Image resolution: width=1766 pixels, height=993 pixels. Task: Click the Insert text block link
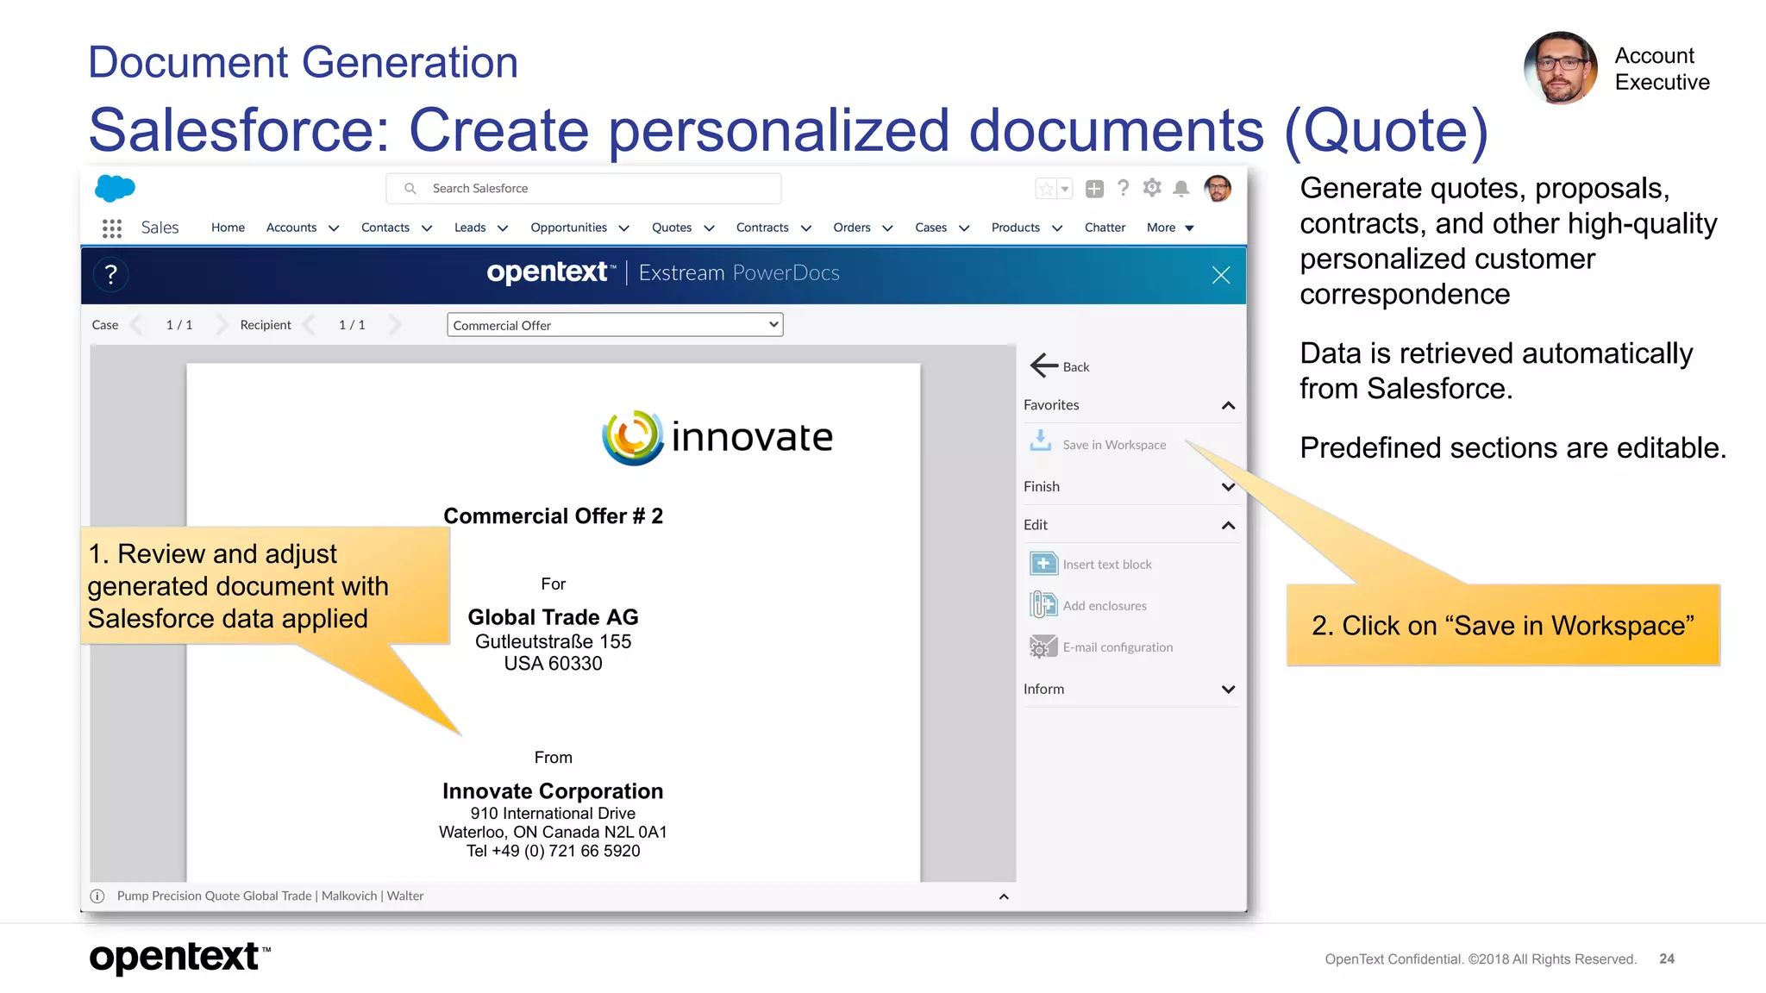coord(1107,565)
